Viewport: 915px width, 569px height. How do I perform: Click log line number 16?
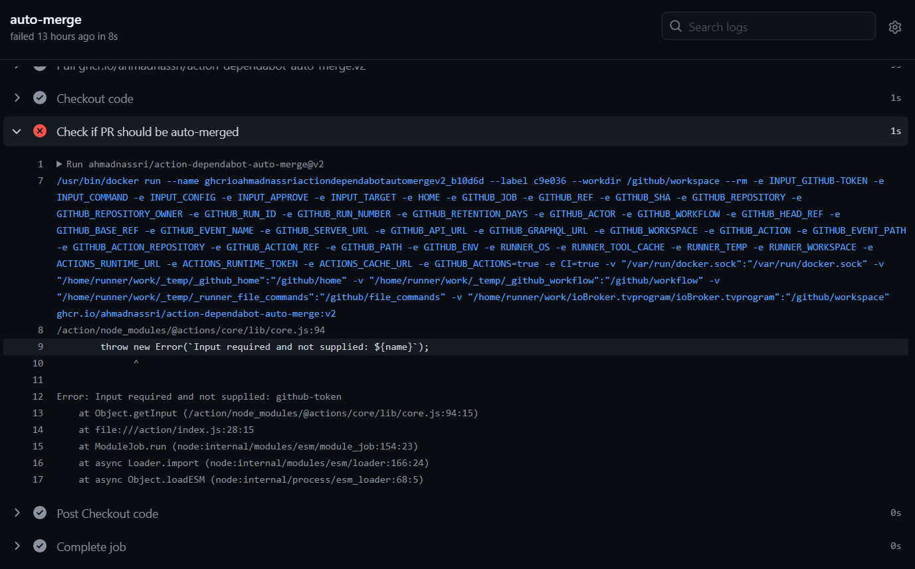[x=38, y=463]
